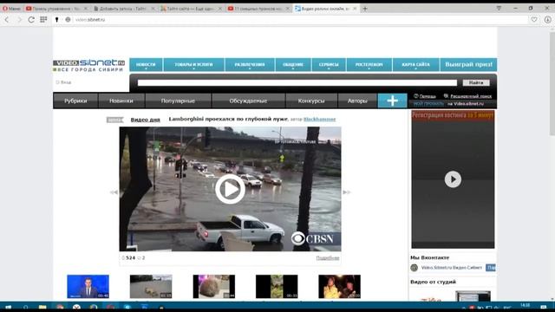Click browser forward arrow
The image size is (555, 312).
[x=19, y=20]
